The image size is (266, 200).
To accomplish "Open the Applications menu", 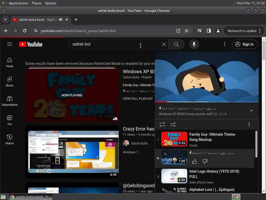I will [18, 3].
